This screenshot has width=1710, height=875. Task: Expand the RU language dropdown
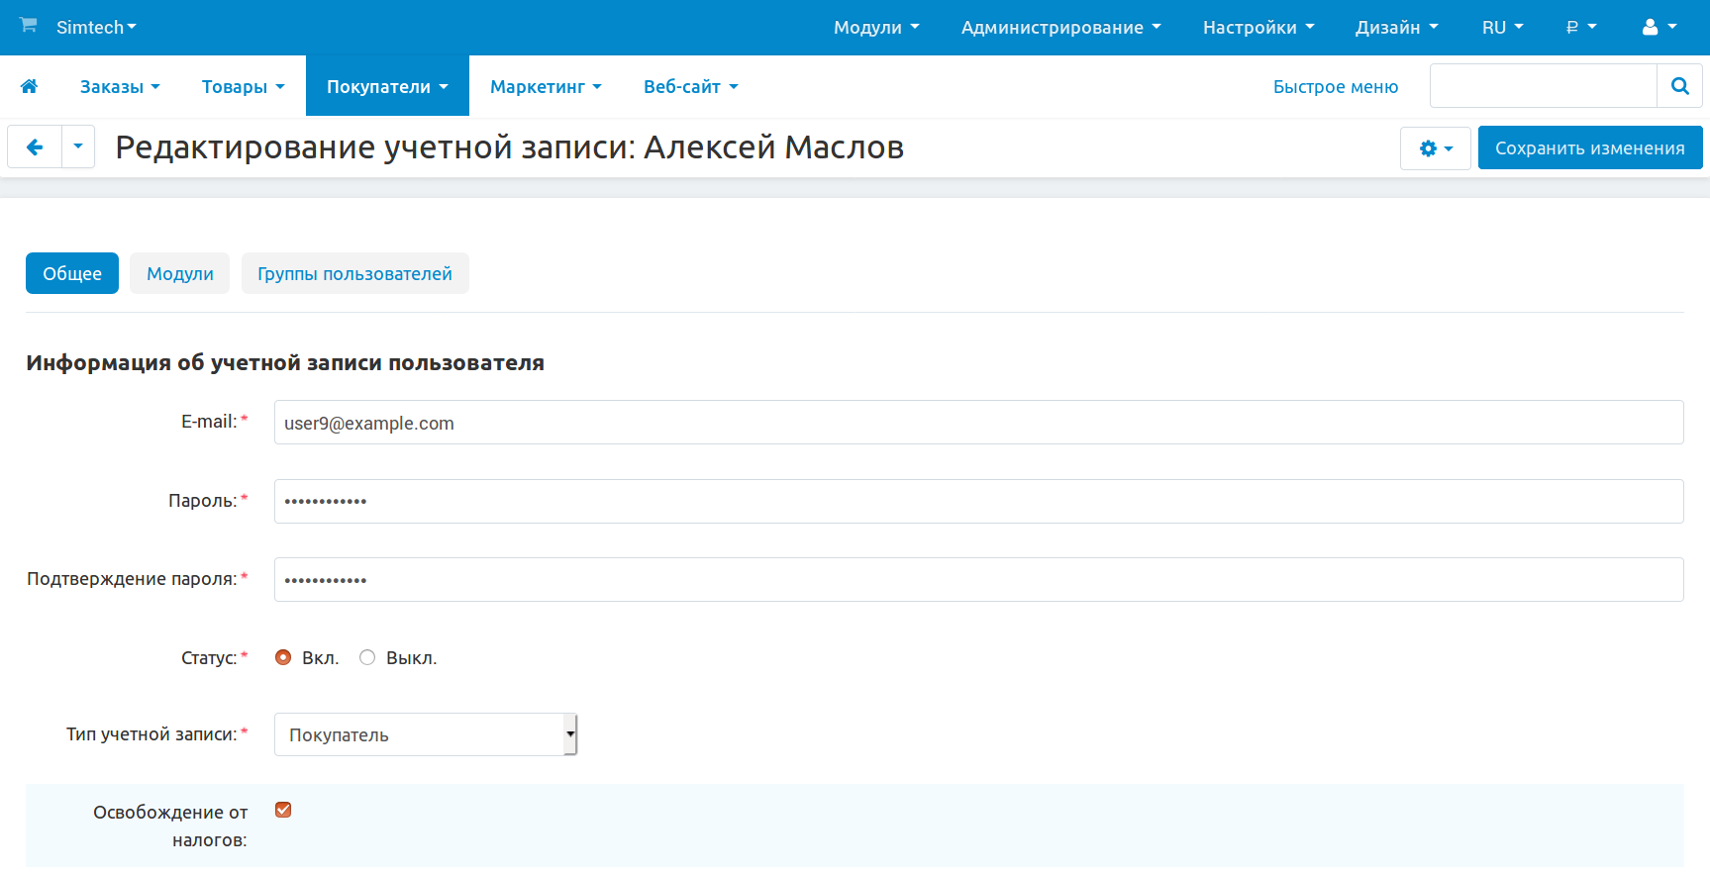click(x=1501, y=28)
